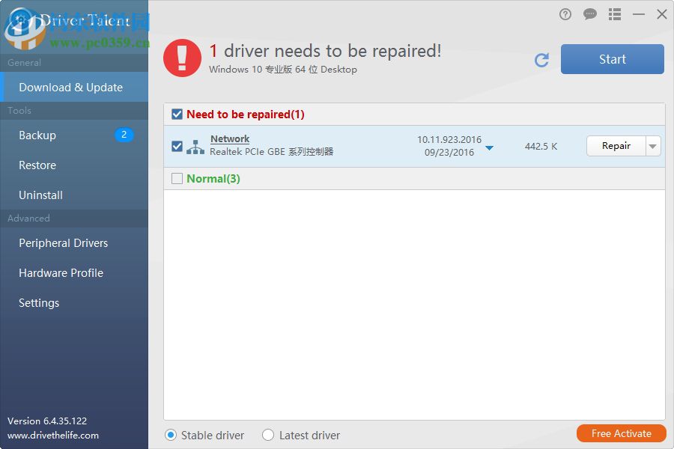
Task: Open Peripheral Drivers
Action: (74, 243)
